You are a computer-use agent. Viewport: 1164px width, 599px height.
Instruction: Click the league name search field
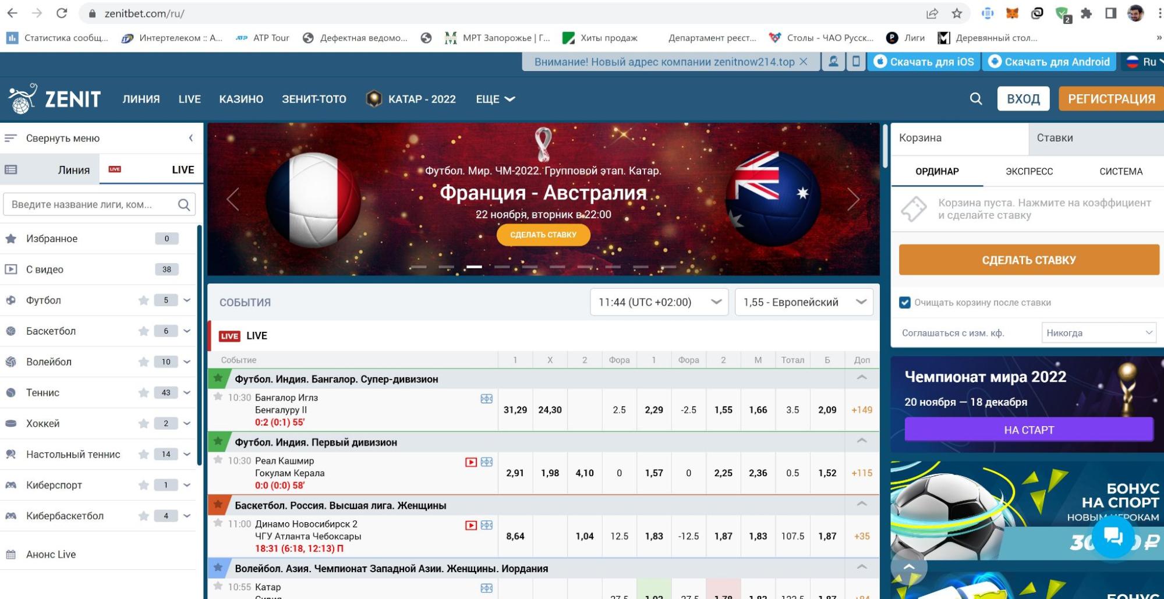[x=100, y=204]
